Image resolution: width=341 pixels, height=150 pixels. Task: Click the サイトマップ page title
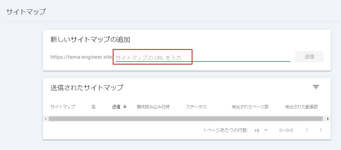(x=26, y=12)
